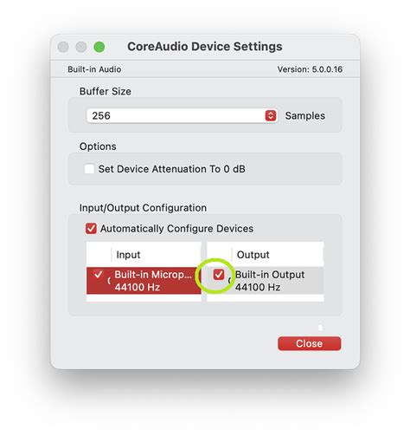Viewport: 410px width, 436px height.
Task: Click the Automatically Configure Devices label text
Action: pyautogui.click(x=176, y=229)
